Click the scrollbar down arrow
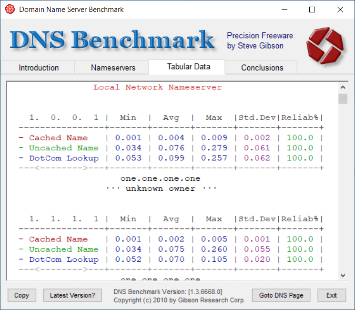The image size is (355, 310). coord(343,275)
